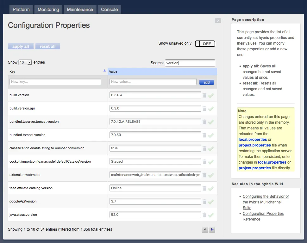The width and height of the screenshot is (307, 243).
Task: Switch to the Monitoring tab
Action: point(48,9)
